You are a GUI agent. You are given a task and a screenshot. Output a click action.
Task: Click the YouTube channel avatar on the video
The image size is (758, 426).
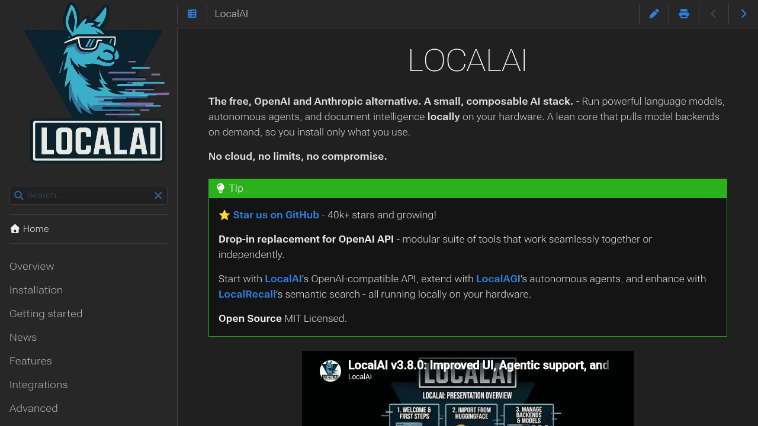click(x=330, y=371)
